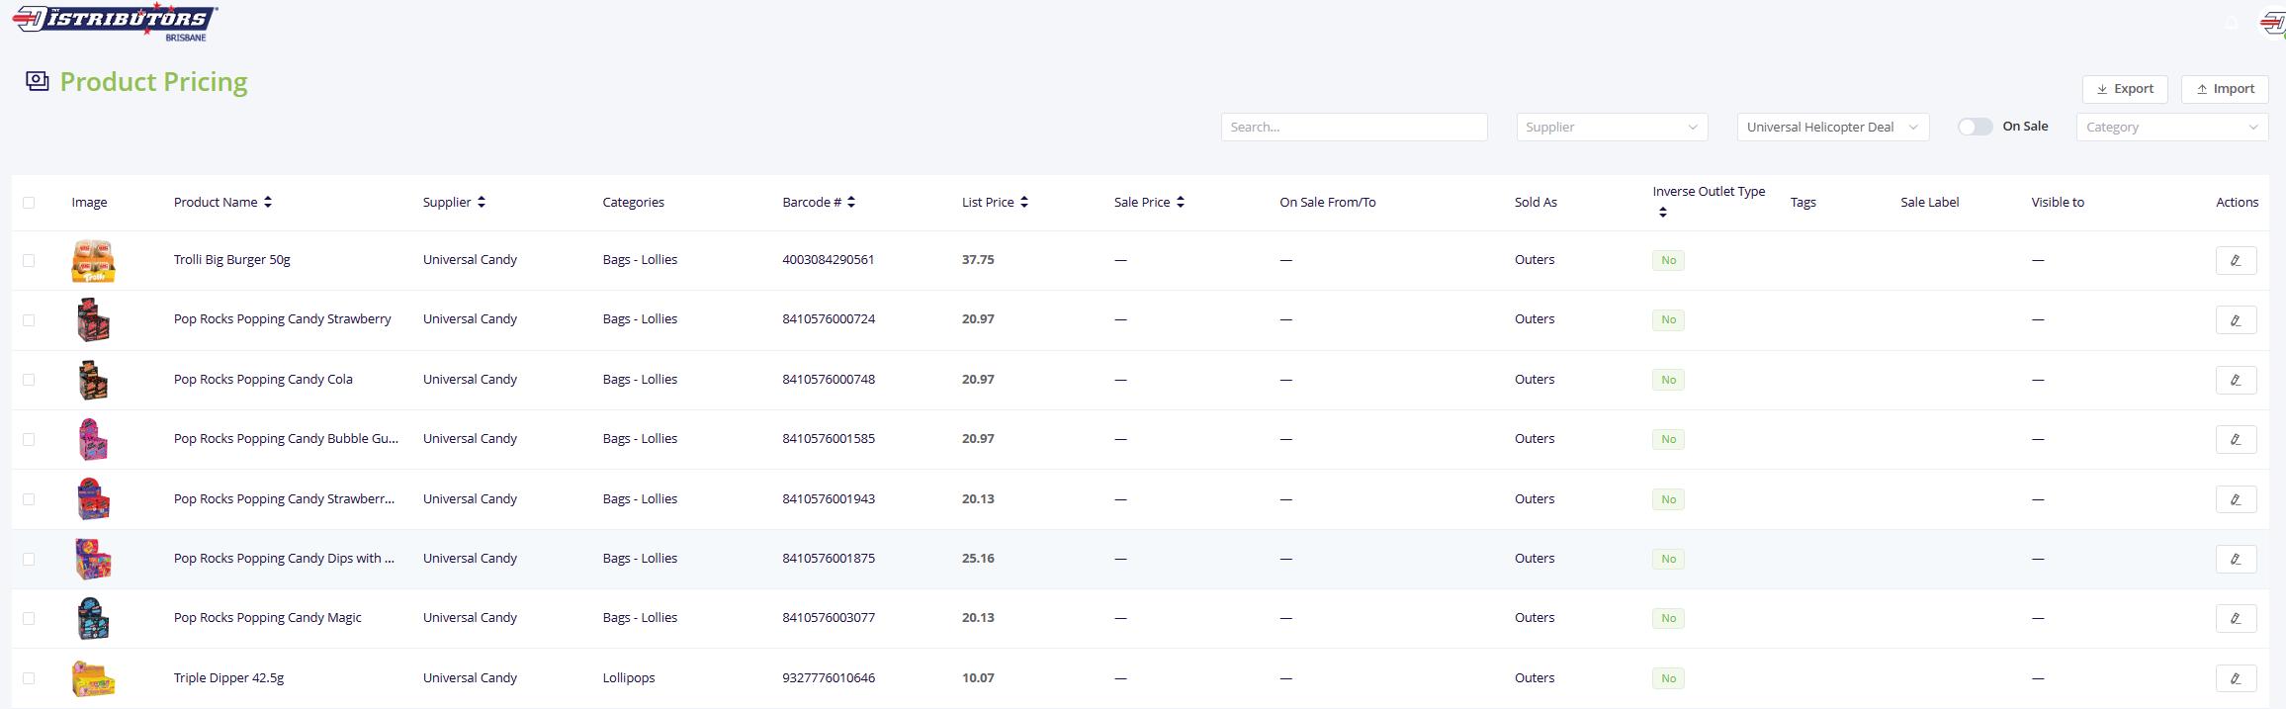Click the Import button
This screenshot has height=709, width=2286.
click(2225, 89)
